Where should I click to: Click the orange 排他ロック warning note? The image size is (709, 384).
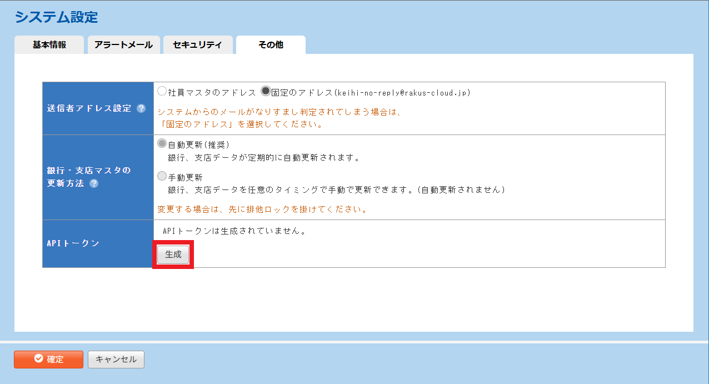point(262,210)
